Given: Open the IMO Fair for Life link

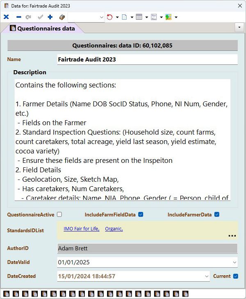Looking at the screenshot, I should coord(81,228).
